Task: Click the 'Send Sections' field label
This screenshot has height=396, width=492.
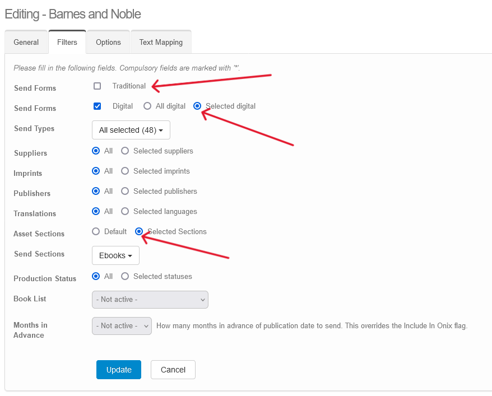Action: (x=39, y=254)
